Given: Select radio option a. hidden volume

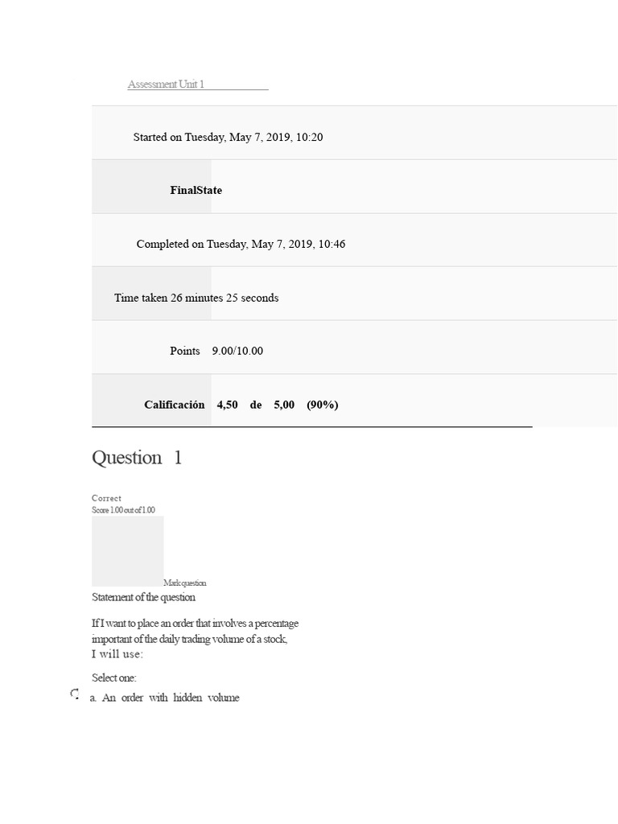Looking at the screenshot, I should tap(75, 694).
